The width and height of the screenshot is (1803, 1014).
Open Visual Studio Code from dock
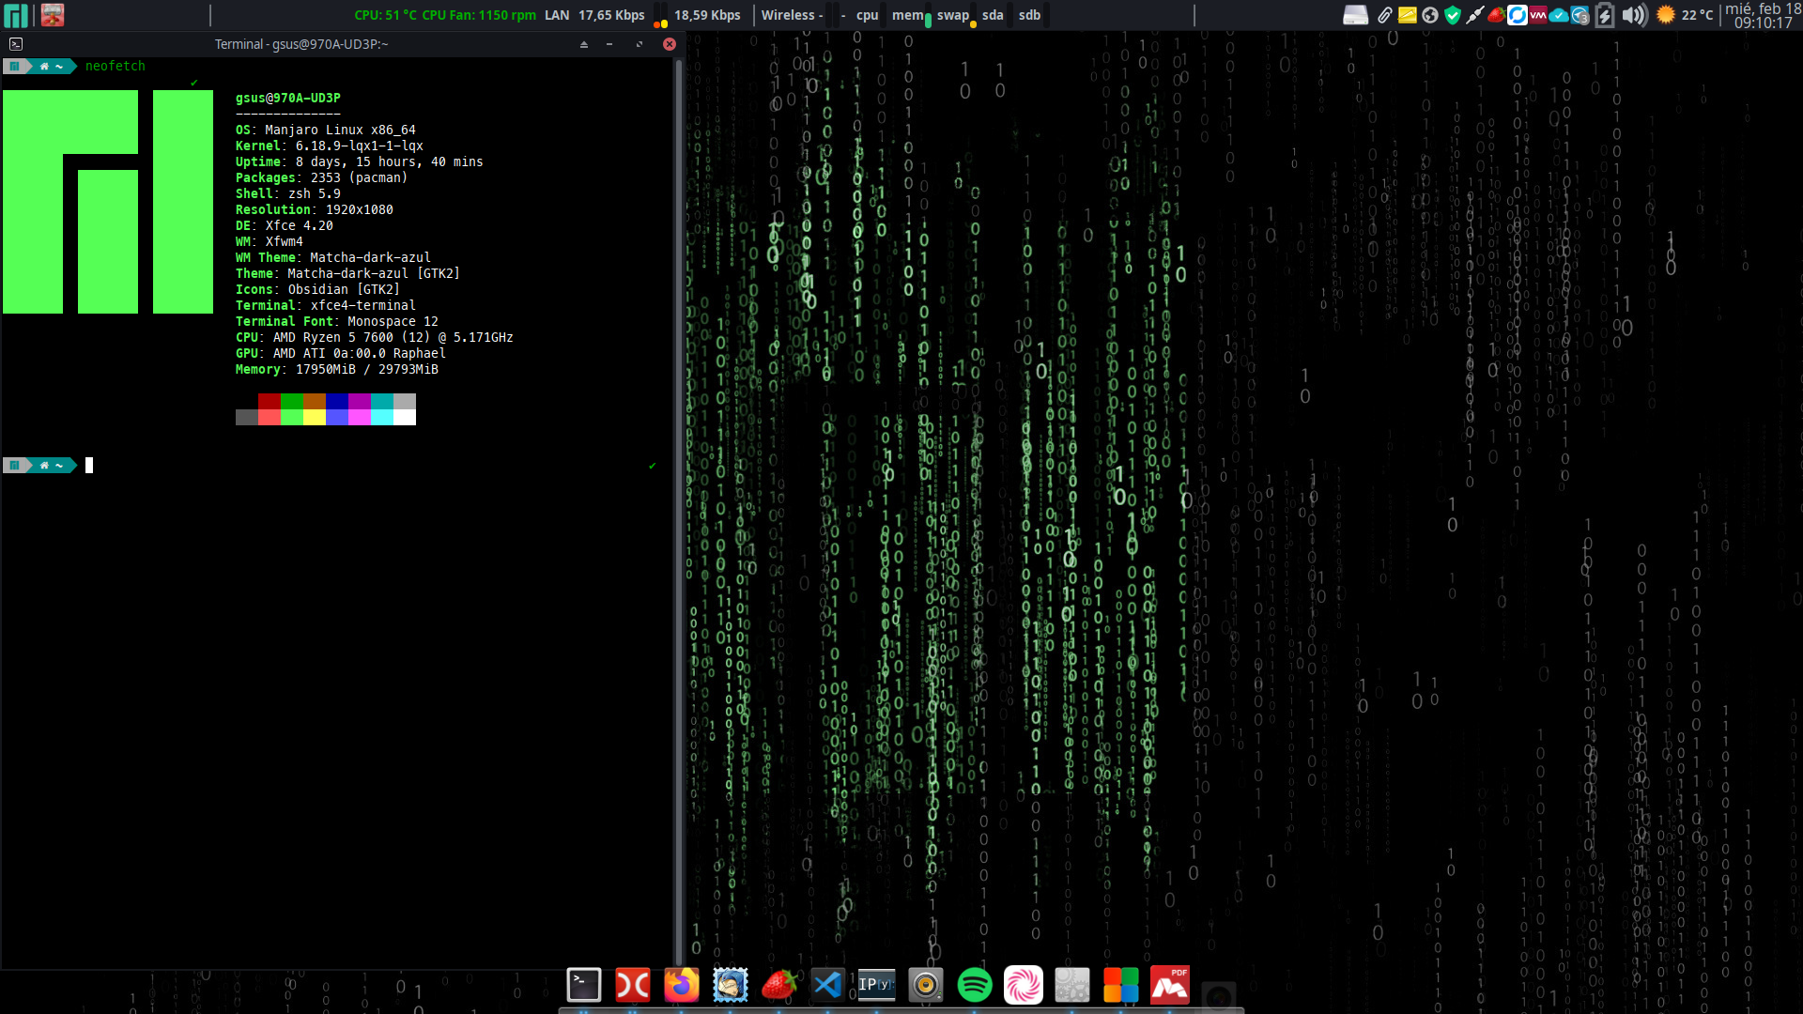click(827, 985)
